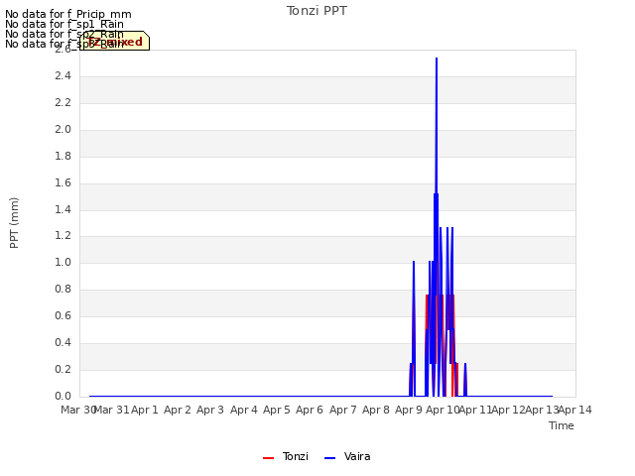
Task: Click the 'Apr 9' x-axis tick label
Action: 409,410
